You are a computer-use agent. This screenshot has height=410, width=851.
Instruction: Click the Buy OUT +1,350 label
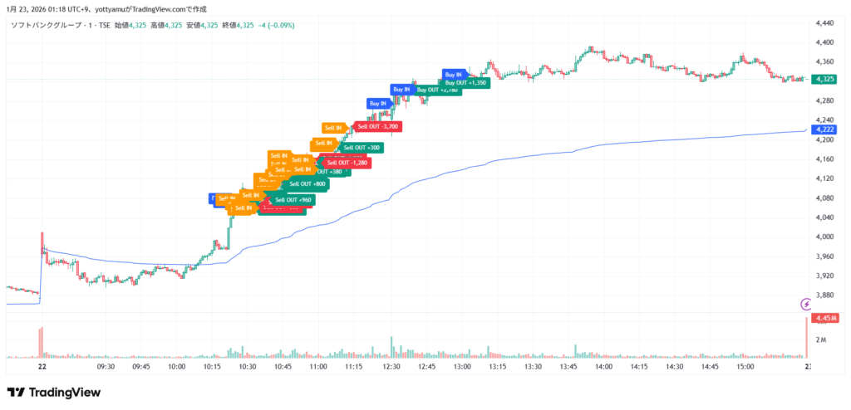pyautogui.click(x=466, y=83)
